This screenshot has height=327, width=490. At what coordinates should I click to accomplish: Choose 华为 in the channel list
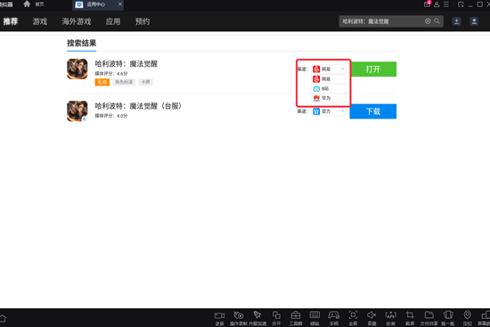329,98
